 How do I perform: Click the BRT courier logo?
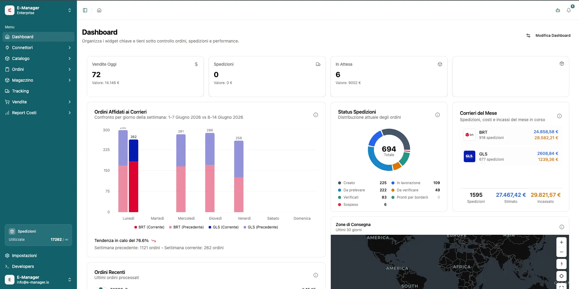point(470,135)
